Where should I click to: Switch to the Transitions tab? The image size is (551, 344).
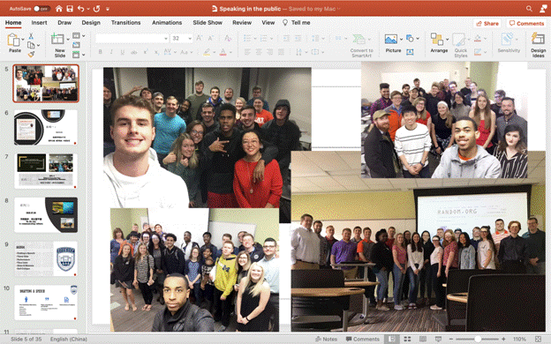125,22
